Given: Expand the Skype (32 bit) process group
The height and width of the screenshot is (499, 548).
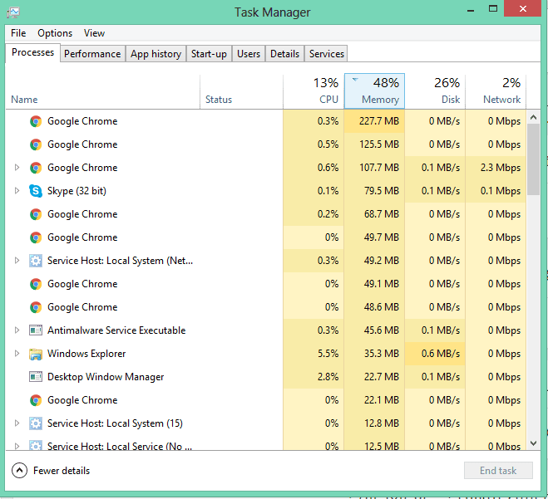Looking at the screenshot, I should pyautogui.click(x=17, y=191).
